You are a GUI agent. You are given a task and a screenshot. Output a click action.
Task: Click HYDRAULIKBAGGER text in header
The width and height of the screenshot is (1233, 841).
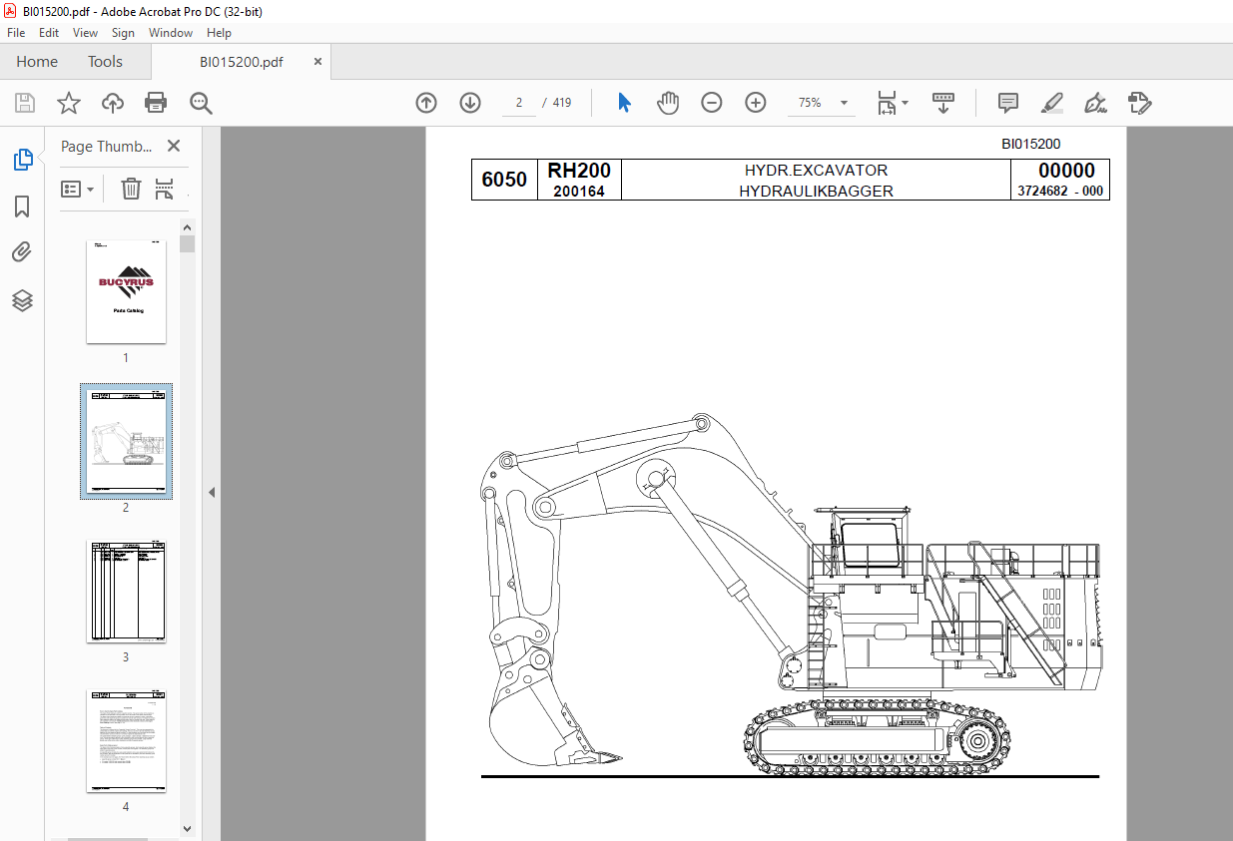coord(816,191)
